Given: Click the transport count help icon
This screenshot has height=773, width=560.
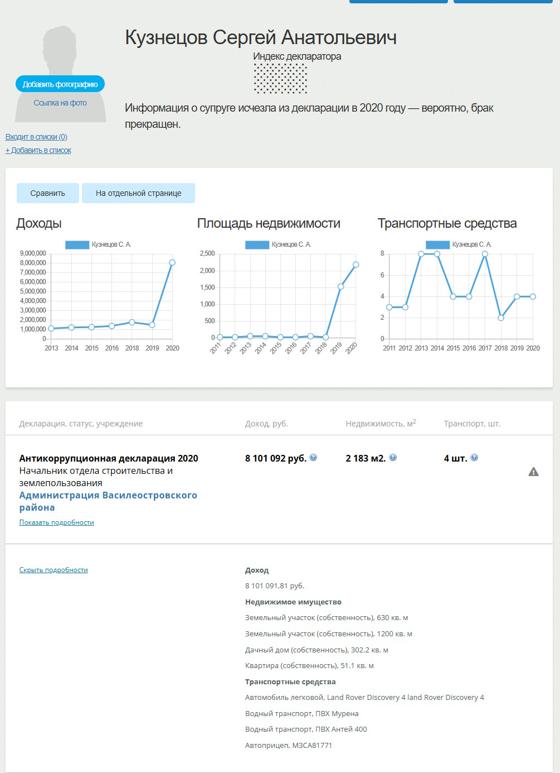Looking at the screenshot, I should 474,458.
